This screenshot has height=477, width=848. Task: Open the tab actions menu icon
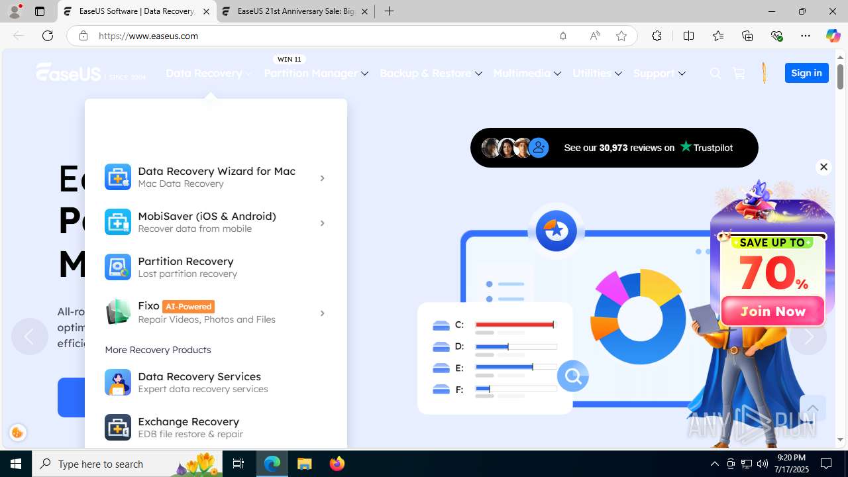[40, 11]
